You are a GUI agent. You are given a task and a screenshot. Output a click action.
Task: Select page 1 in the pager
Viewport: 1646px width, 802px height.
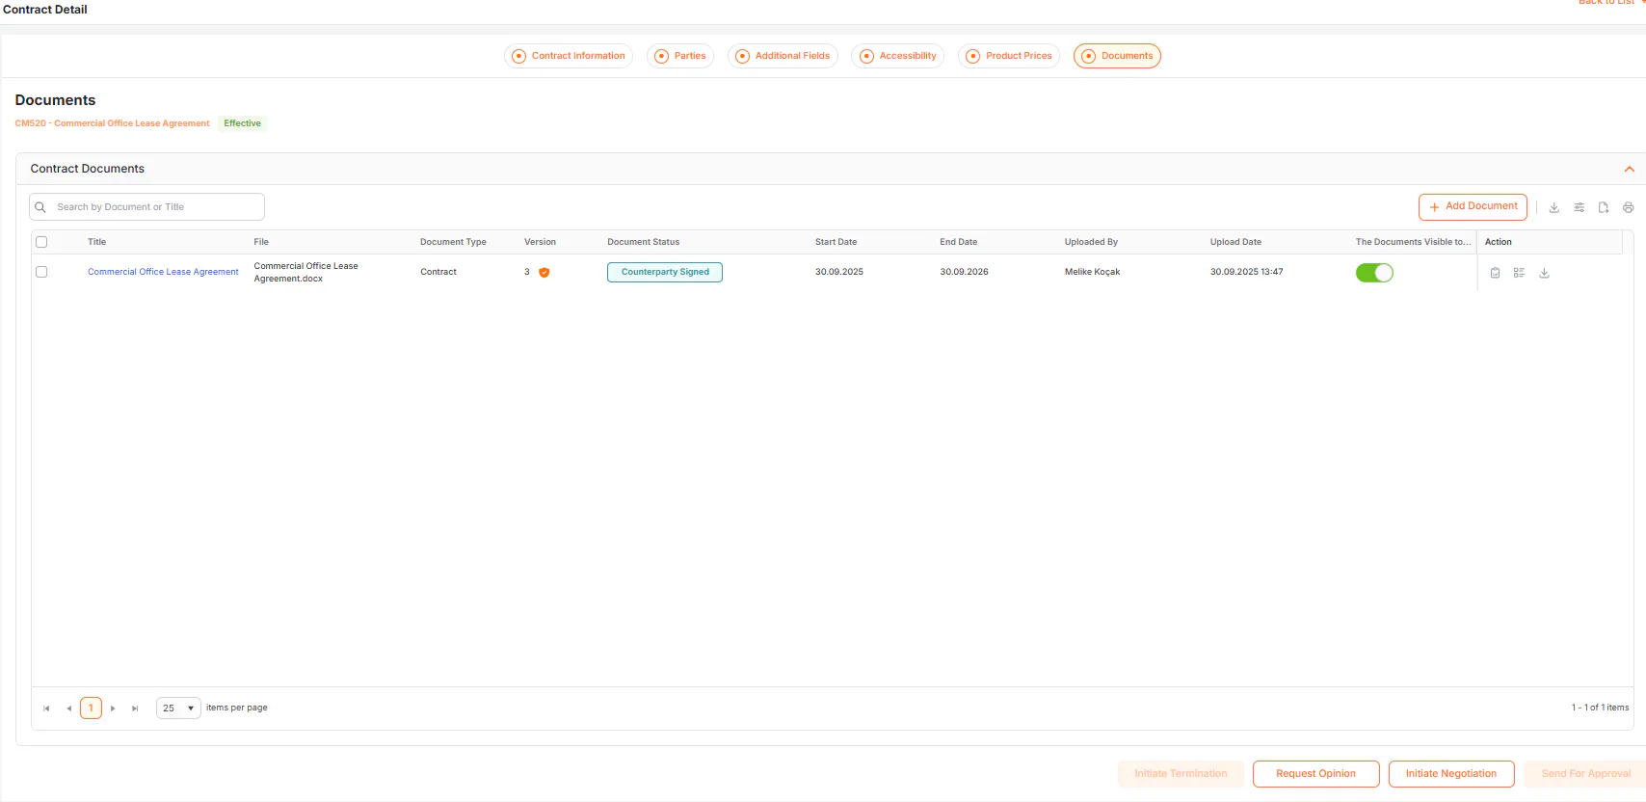pos(91,708)
